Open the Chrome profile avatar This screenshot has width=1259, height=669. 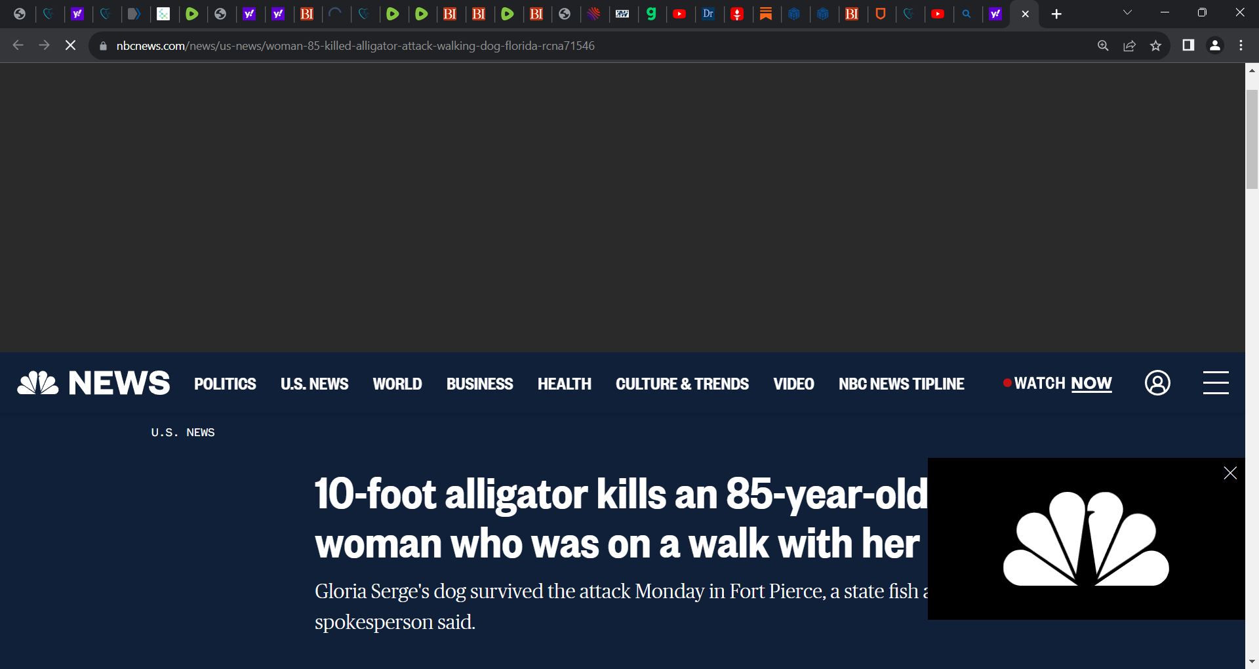[1214, 45]
